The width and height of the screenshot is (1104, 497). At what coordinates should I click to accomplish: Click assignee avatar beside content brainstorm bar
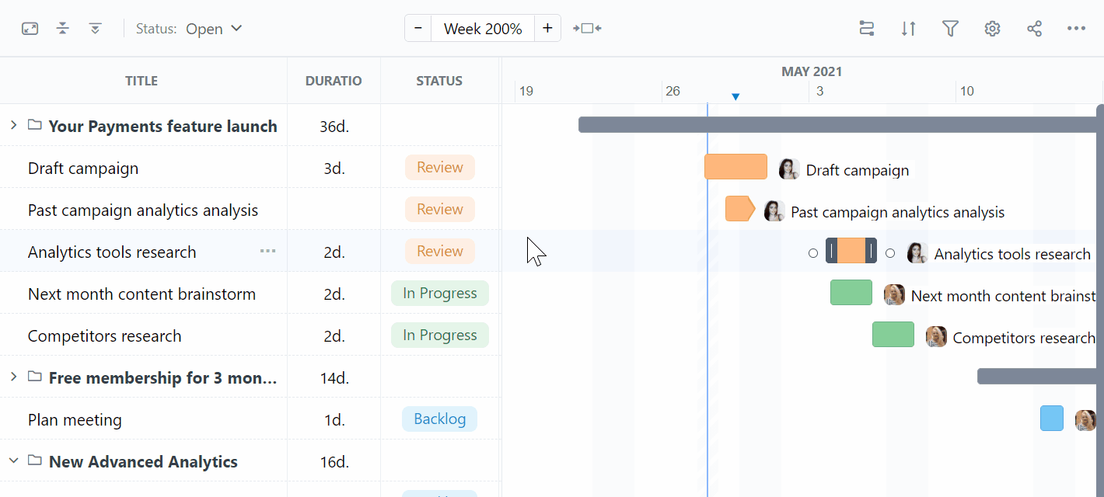(894, 295)
